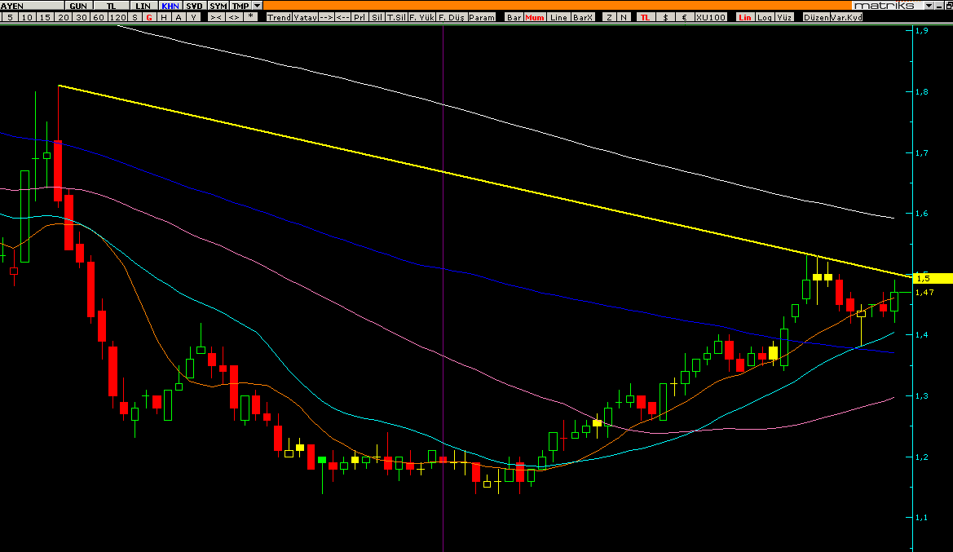
Task: Toggle the Log scale option
Action: (765, 17)
